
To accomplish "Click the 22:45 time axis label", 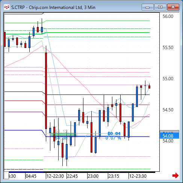I will 73,176.
